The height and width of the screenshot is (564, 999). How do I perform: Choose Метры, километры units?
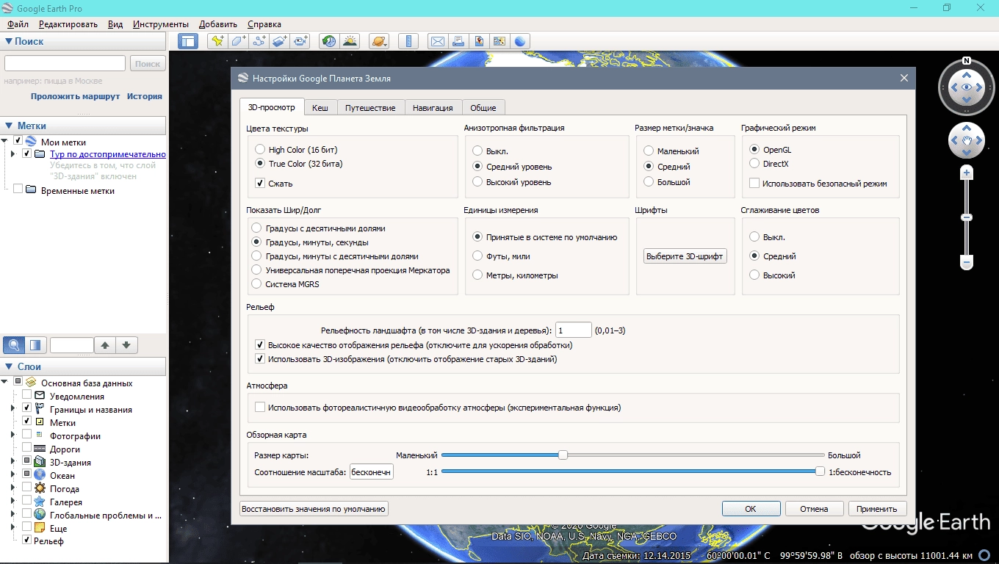477,275
